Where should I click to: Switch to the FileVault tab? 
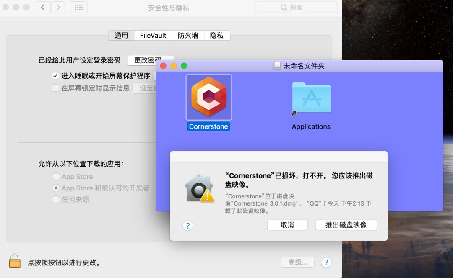coord(153,36)
